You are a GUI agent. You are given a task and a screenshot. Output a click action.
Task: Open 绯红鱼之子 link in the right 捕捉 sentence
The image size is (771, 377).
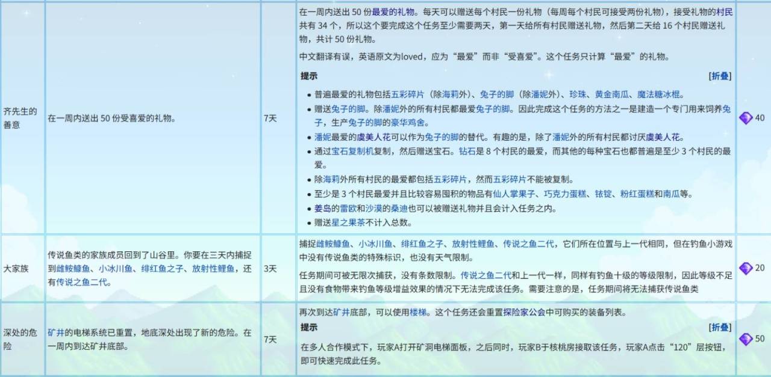[x=422, y=244]
